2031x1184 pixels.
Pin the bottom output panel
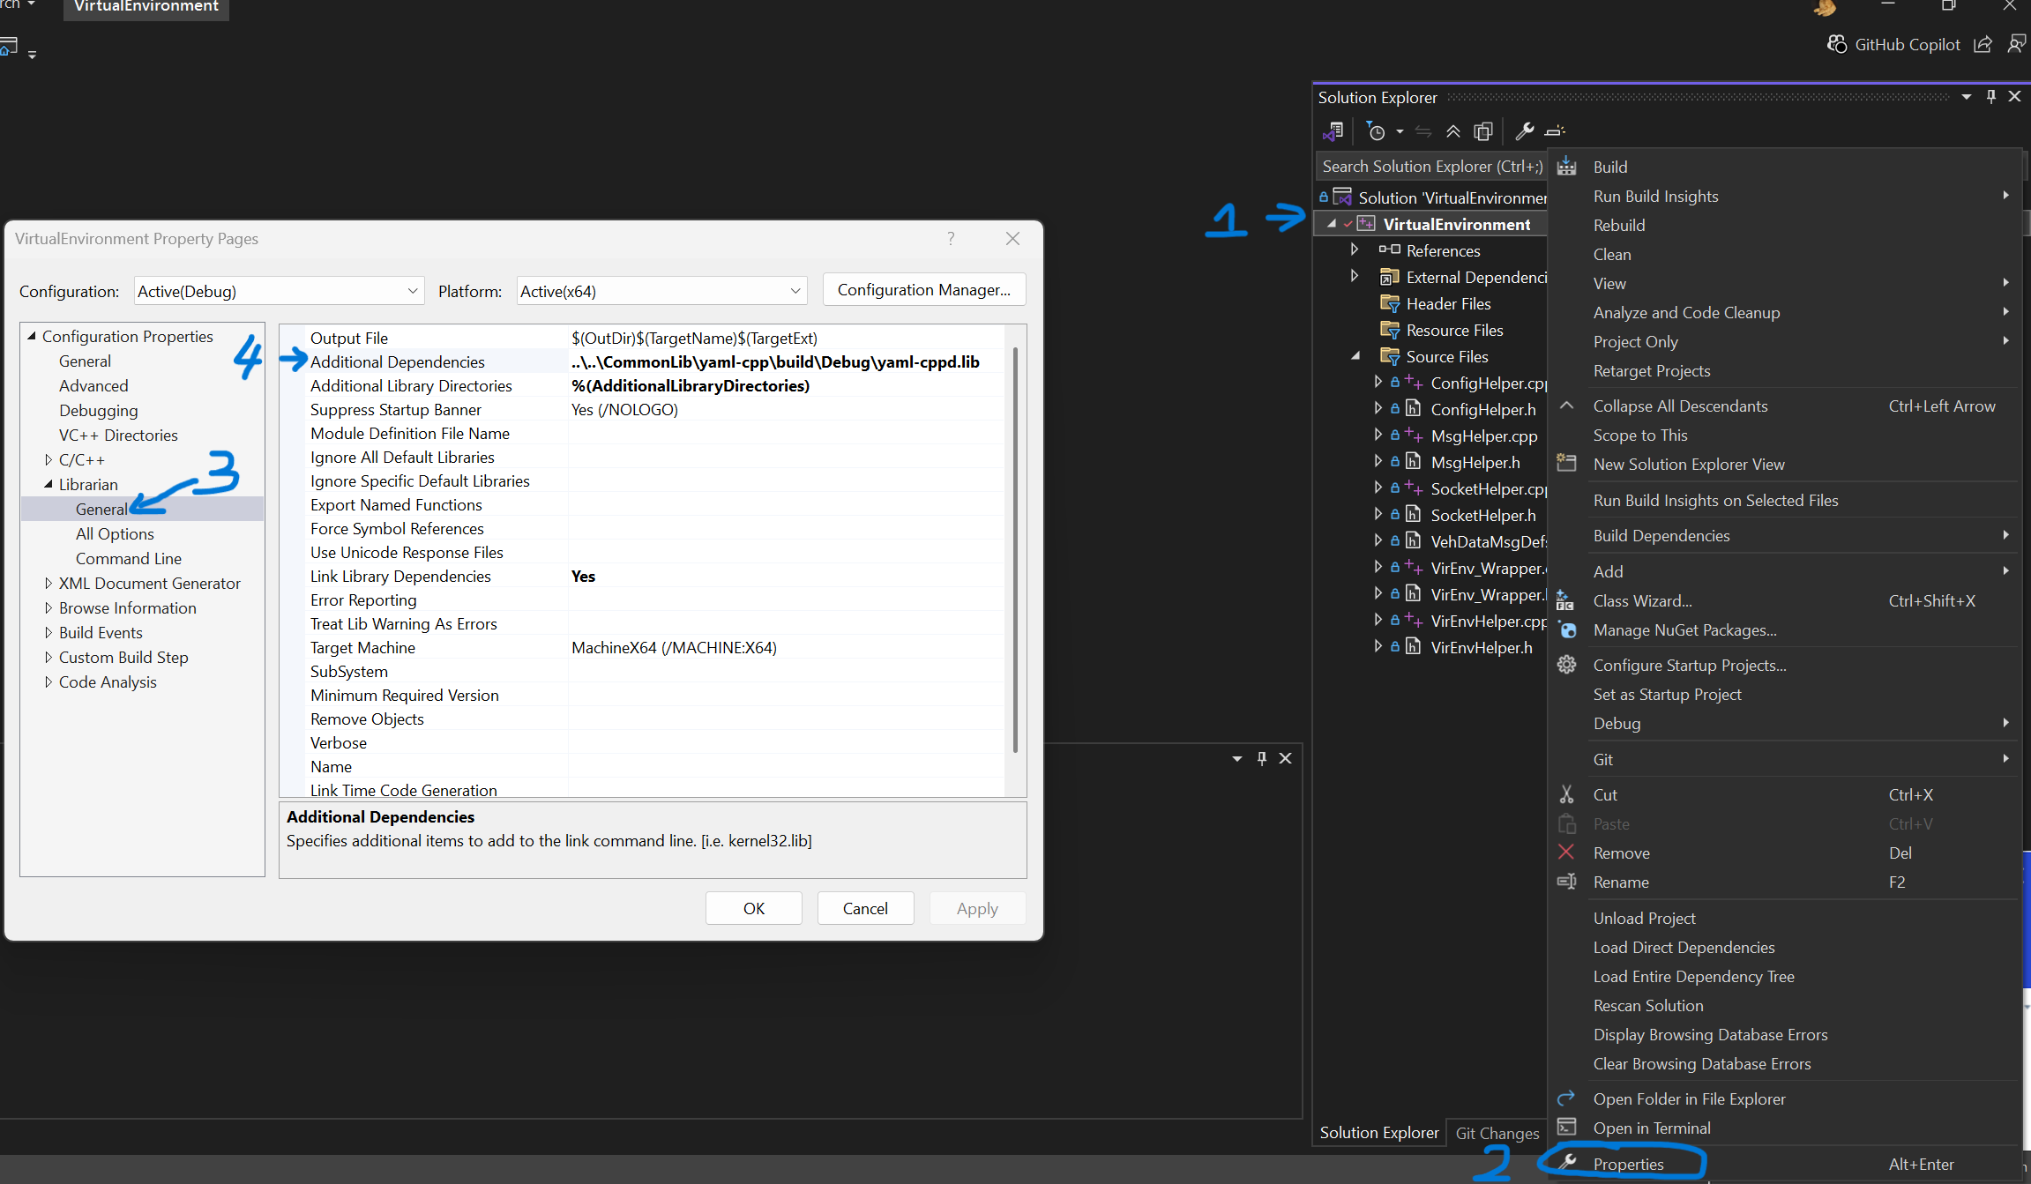click(x=1262, y=758)
